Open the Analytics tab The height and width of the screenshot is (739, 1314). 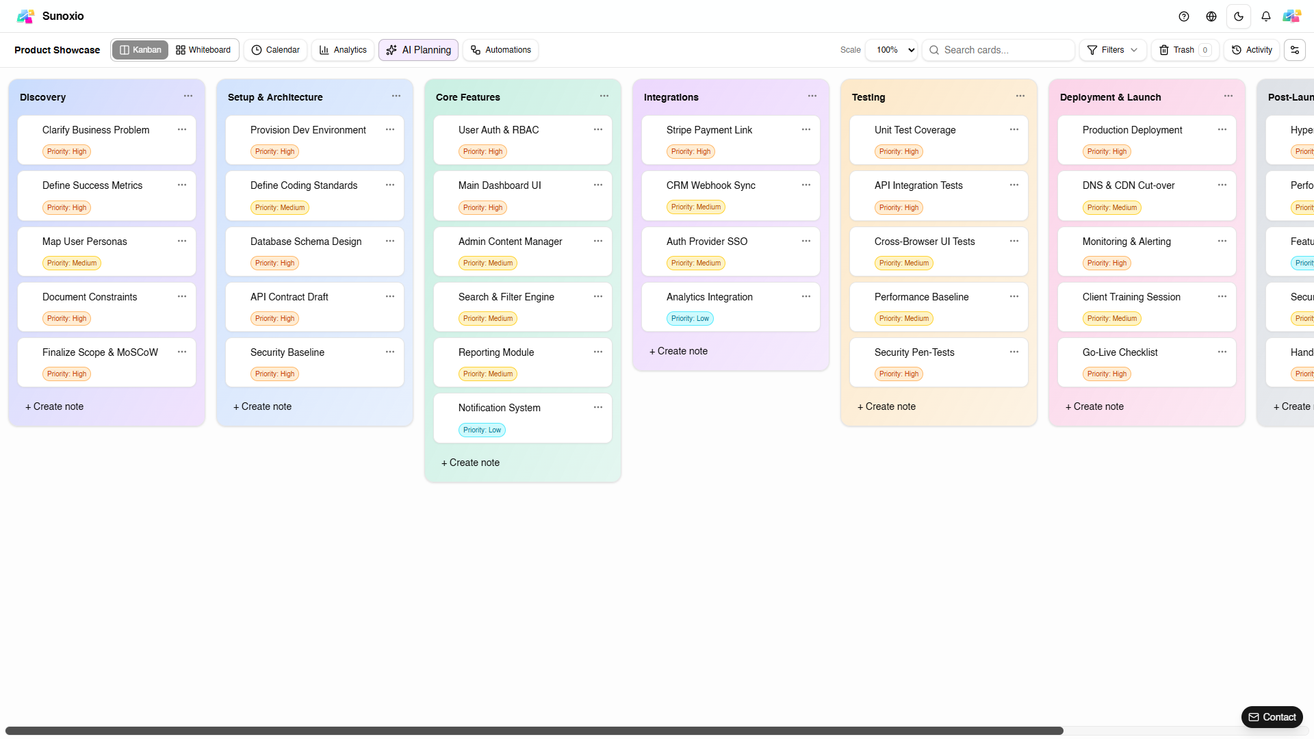click(343, 50)
